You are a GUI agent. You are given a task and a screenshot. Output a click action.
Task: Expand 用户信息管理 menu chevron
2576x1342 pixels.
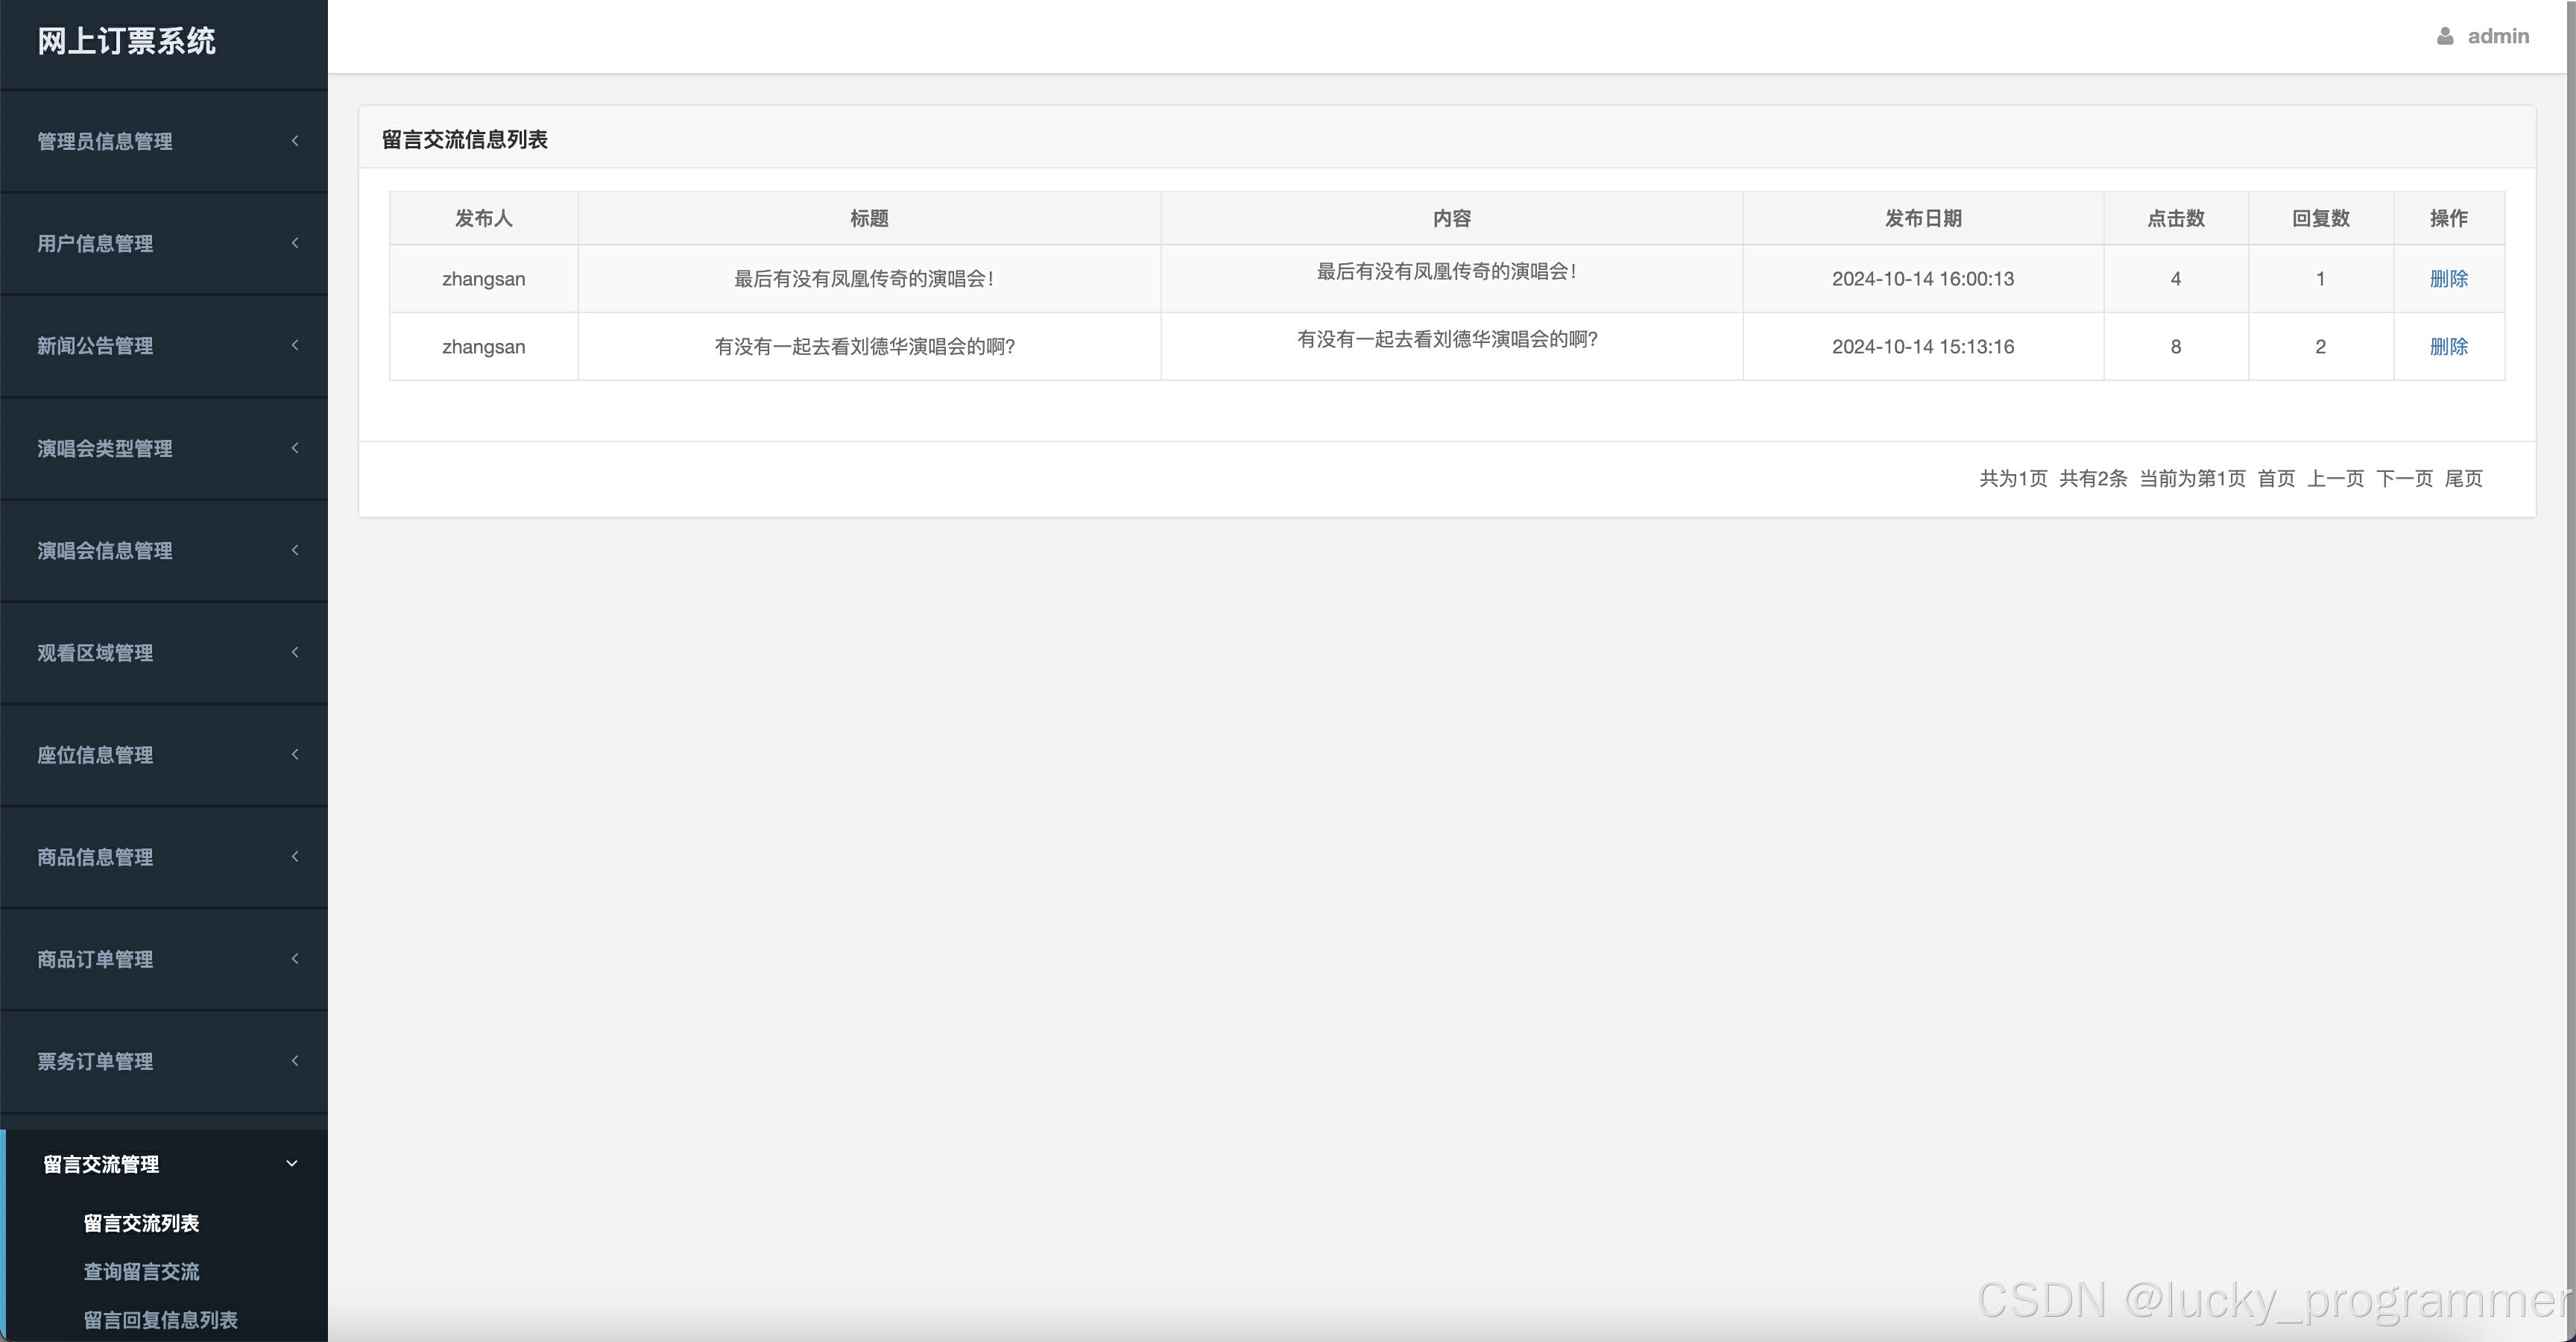click(294, 243)
